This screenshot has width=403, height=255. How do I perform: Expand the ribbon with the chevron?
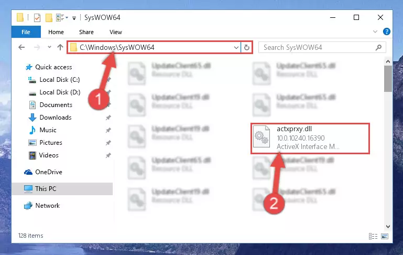[x=375, y=31]
